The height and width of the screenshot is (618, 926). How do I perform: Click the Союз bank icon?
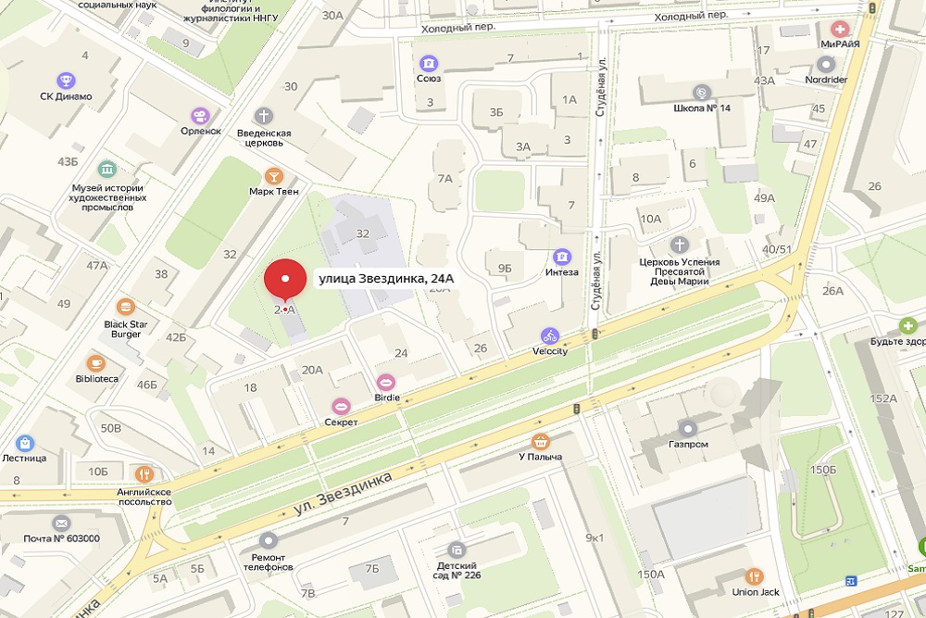click(x=428, y=63)
